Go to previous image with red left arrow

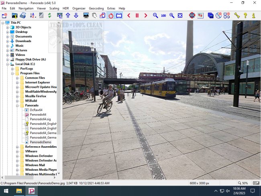[129, 15]
